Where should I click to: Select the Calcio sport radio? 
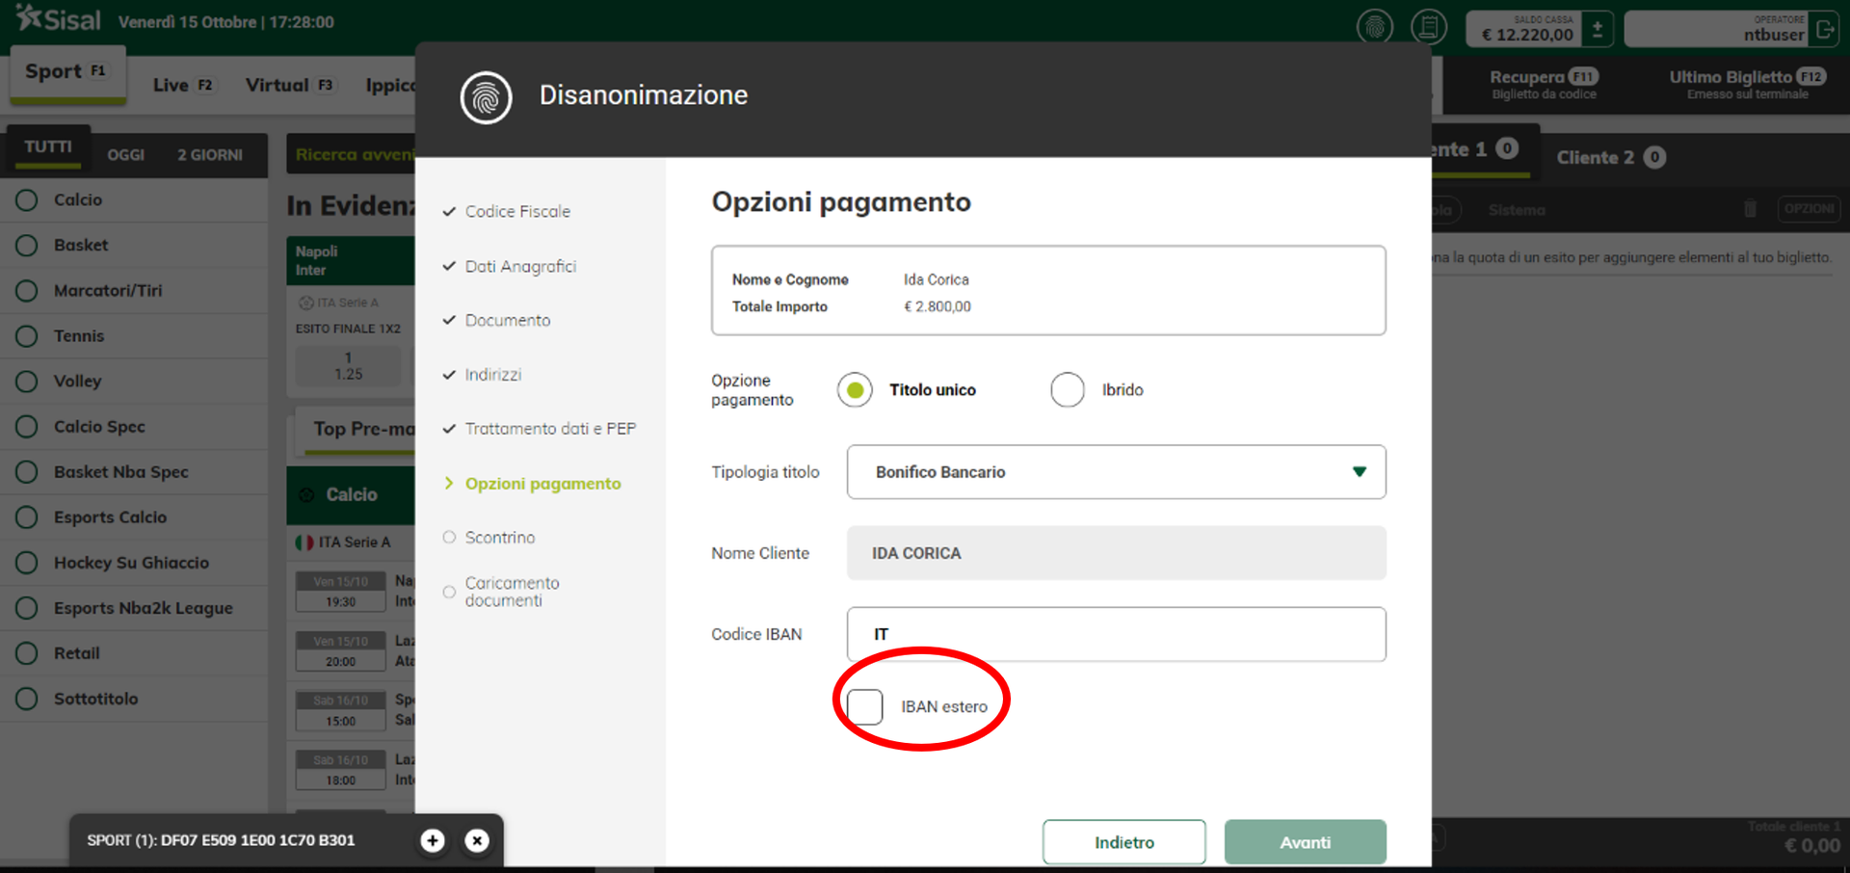pos(27,199)
